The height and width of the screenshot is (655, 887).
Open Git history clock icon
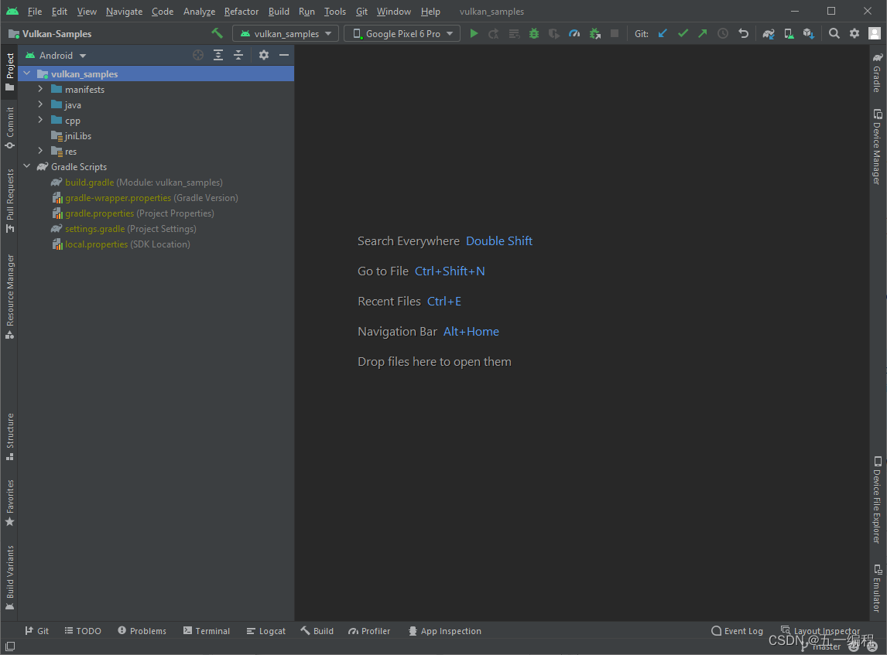point(723,34)
